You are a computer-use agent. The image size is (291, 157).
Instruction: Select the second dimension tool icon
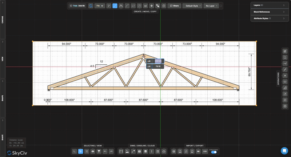click(127, 152)
